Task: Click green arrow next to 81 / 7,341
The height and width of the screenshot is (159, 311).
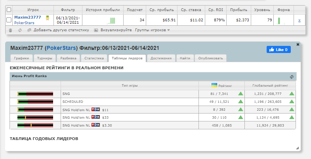Action: pyautogui.click(x=240, y=94)
